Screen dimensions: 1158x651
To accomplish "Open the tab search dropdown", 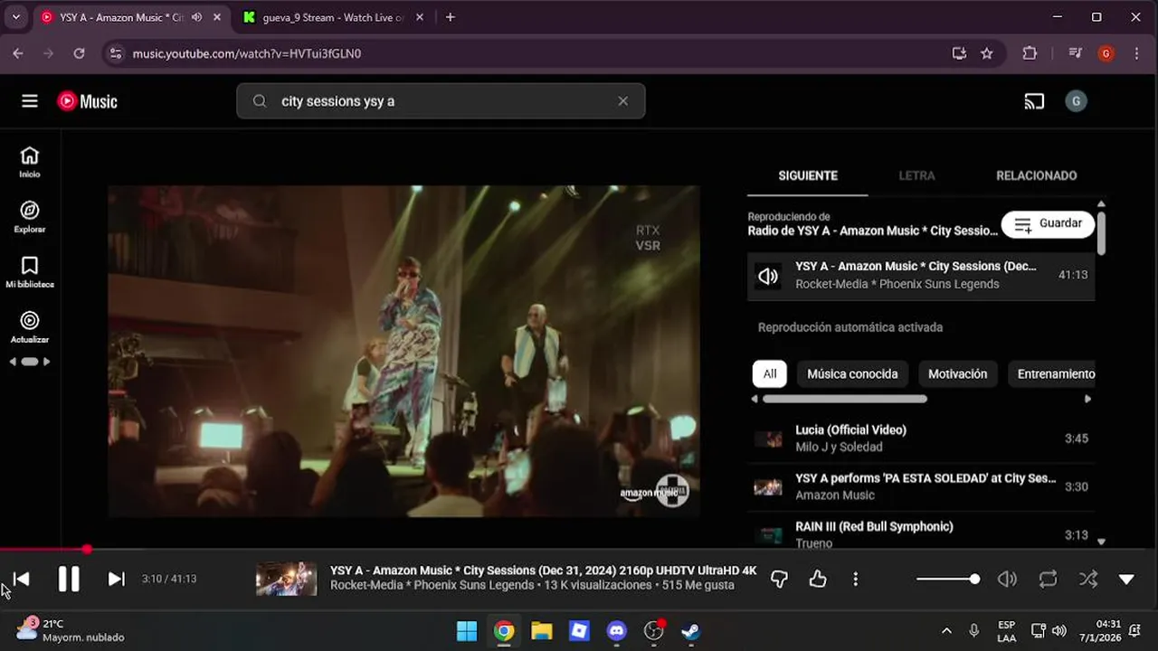I will [x=15, y=17].
